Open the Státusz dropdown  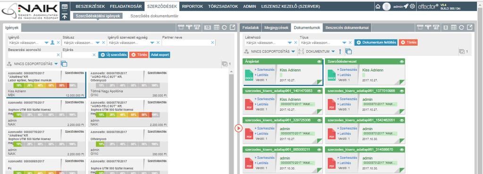98,43
